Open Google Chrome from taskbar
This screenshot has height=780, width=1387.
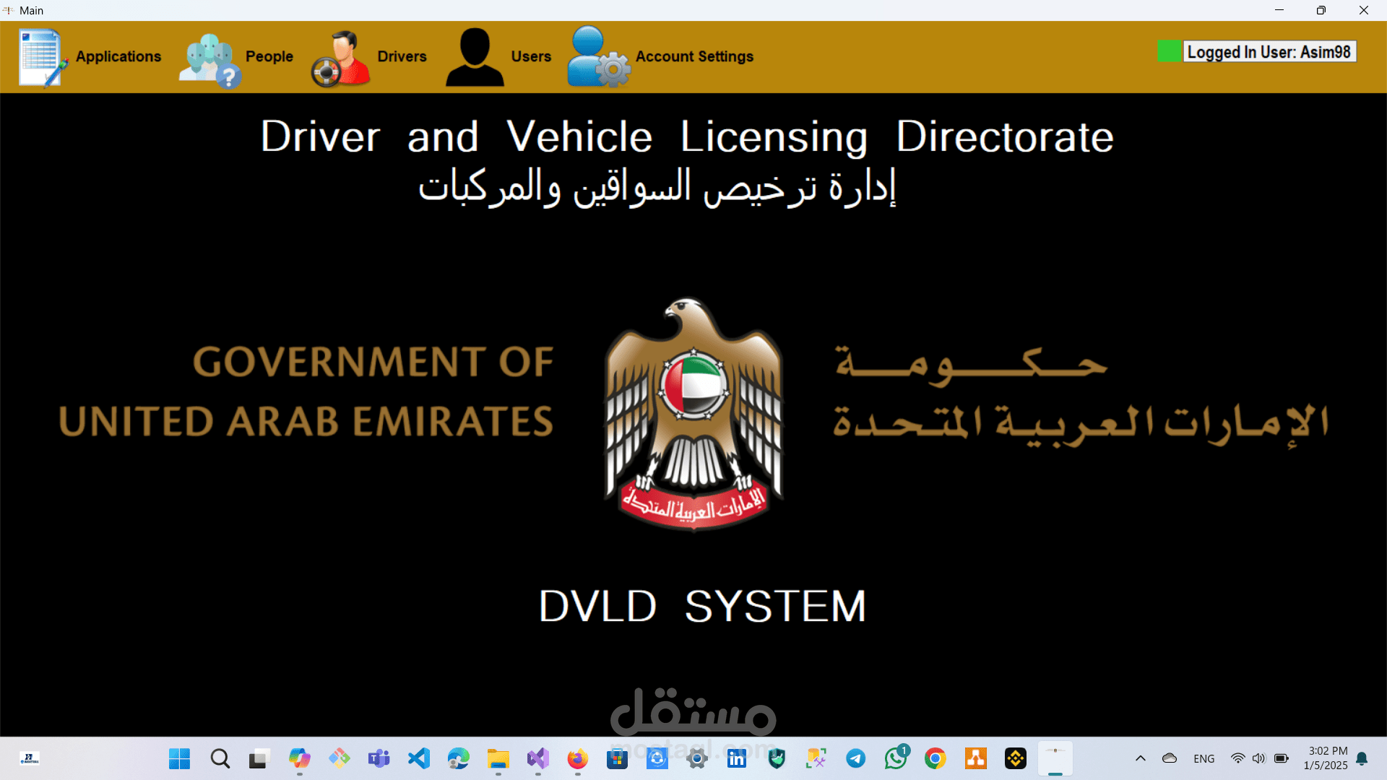click(936, 759)
